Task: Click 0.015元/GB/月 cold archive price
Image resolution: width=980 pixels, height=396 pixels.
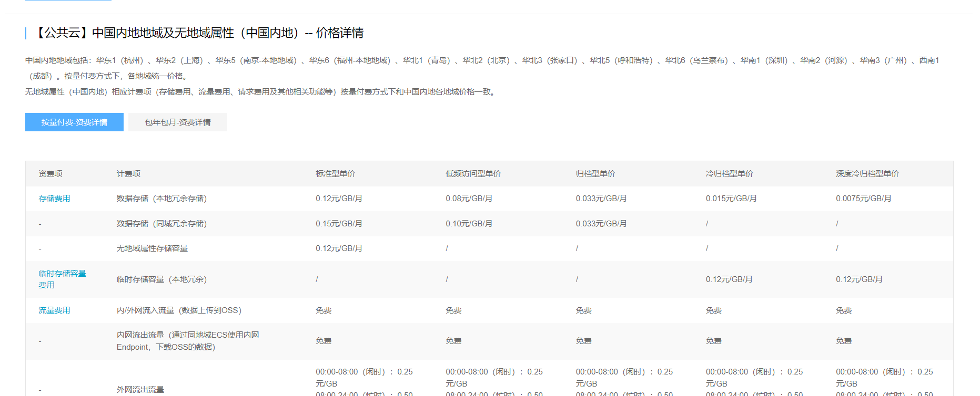Action: tap(731, 199)
